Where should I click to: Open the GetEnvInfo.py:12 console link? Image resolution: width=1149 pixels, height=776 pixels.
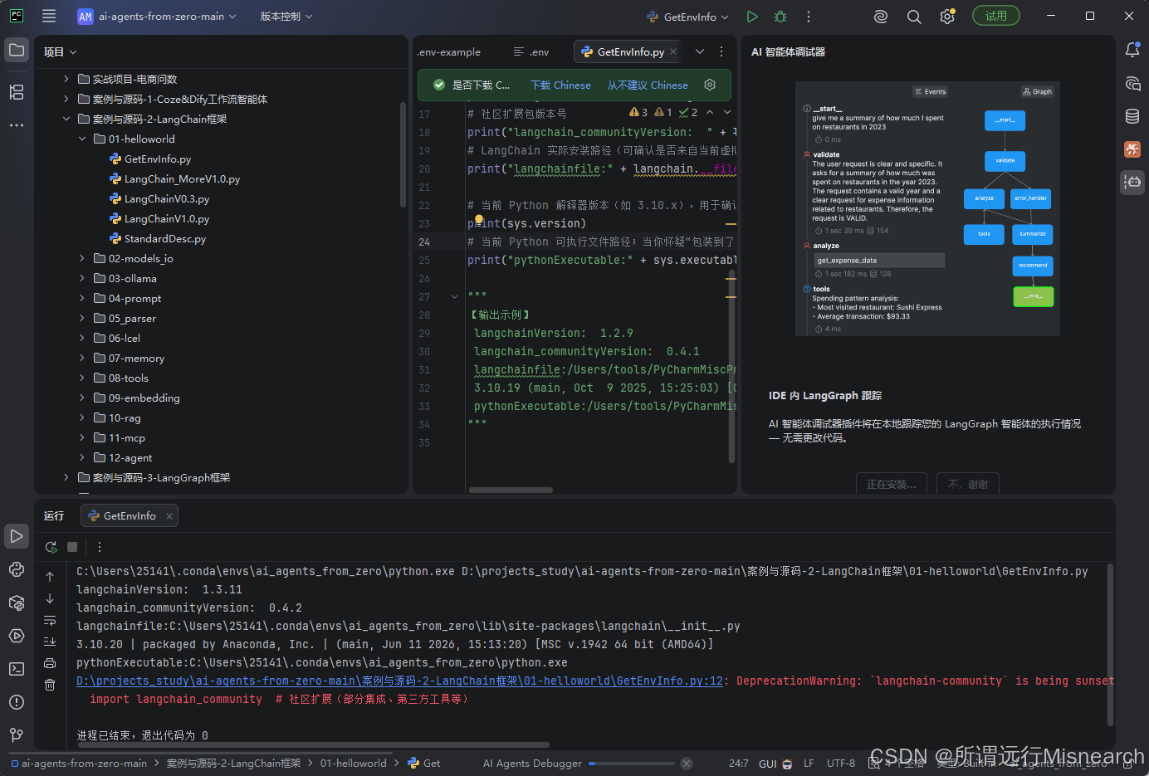(x=400, y=681)
